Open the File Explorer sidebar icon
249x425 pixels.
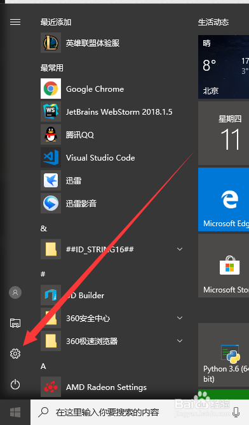pos(15,323)
